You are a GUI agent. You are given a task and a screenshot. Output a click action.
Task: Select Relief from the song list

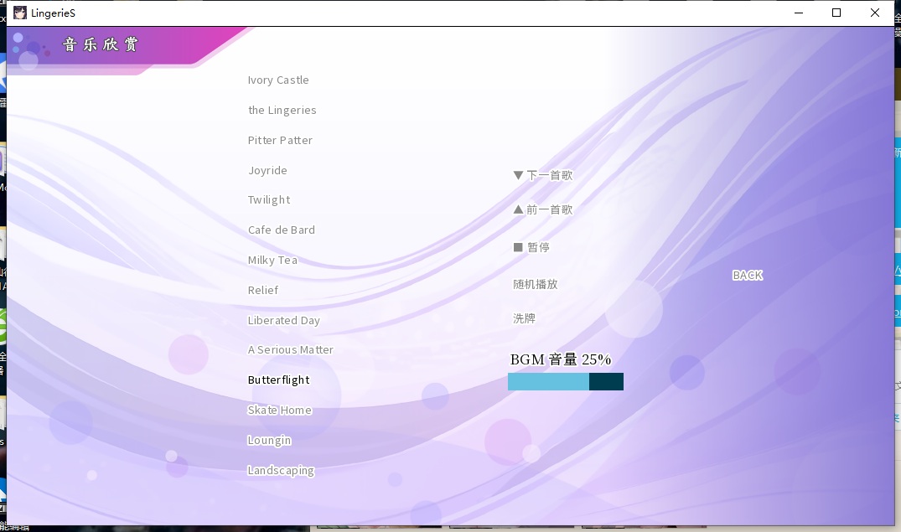(263, 290)
